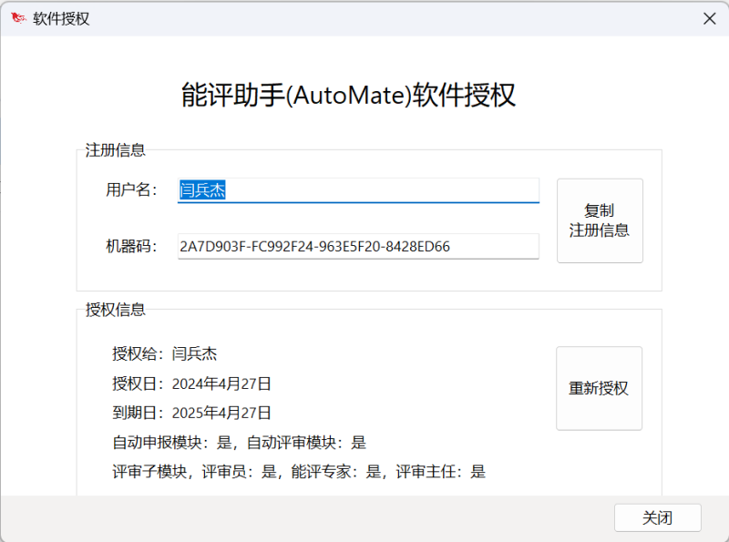Close the 软件授权 window with X
Image resolution: width=729 pixels, height=542 pixels.
709,18
